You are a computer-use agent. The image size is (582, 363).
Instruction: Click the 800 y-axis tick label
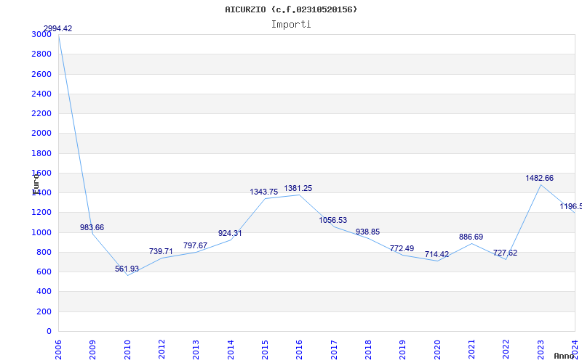click(x=44, y=252)
